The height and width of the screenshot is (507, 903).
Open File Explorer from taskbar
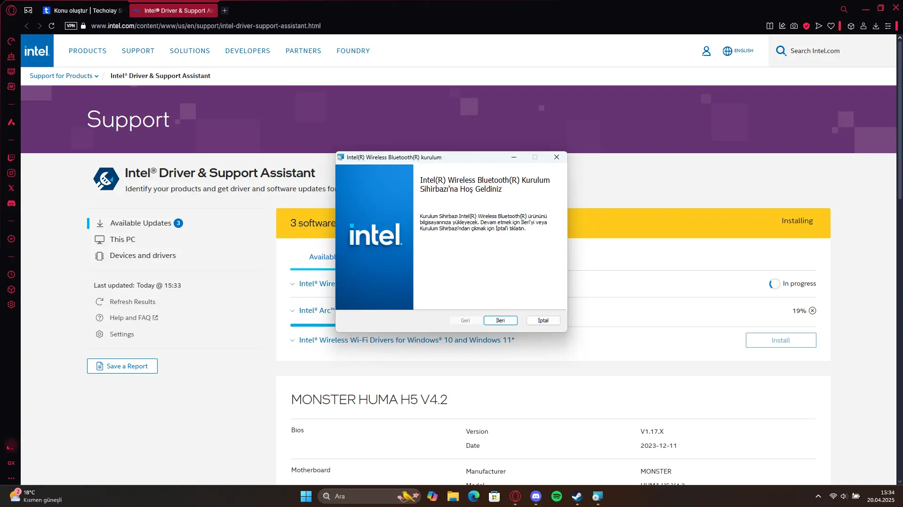click(453, 496)
